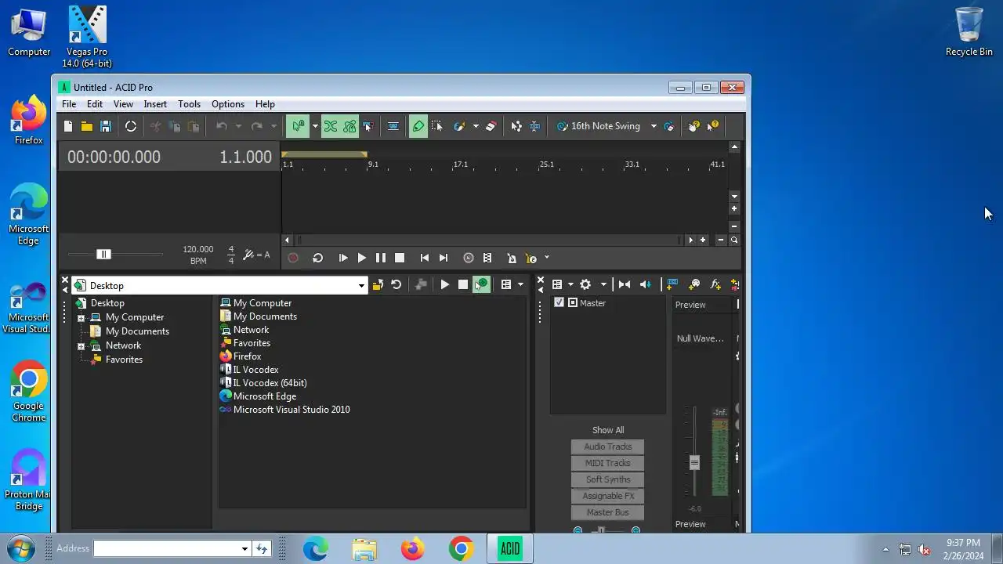Stop preview in the Explorer toolbar
Screen dimensions: 1003x564
[463, 285]
